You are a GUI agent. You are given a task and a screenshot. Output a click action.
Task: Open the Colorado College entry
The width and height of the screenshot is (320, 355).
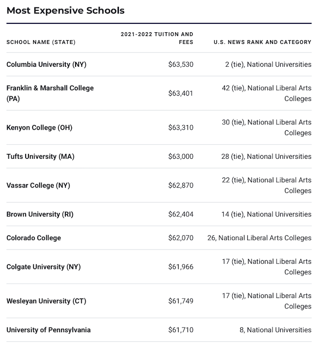(x=34, y=238)
